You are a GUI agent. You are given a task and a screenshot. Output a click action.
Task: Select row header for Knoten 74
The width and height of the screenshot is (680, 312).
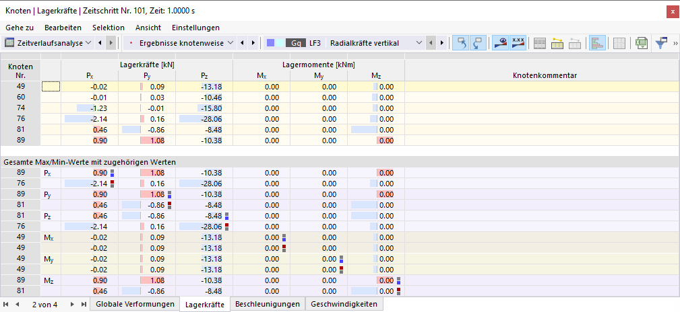[20, 108]
